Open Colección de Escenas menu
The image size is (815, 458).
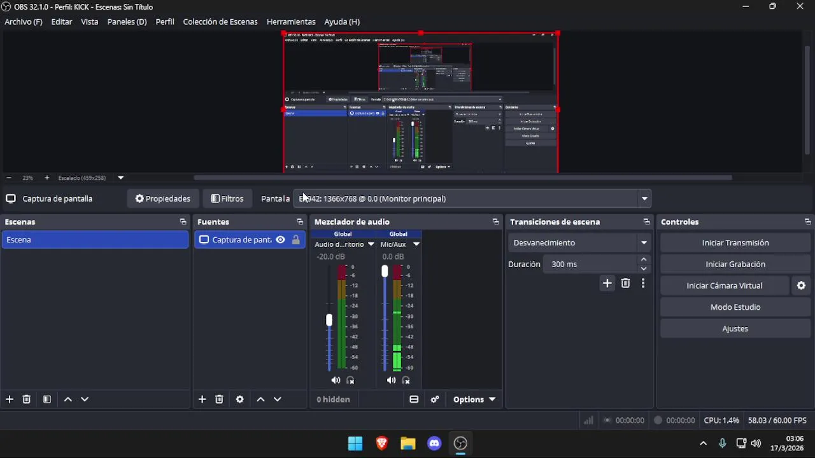[220, 22]
